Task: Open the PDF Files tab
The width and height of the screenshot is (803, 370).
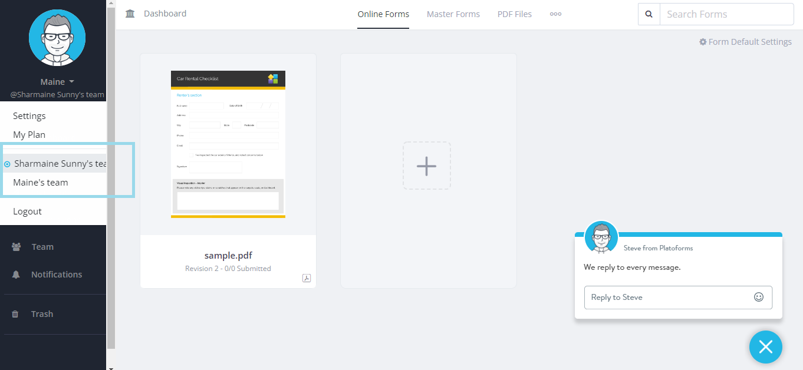Action: [514, 14]
